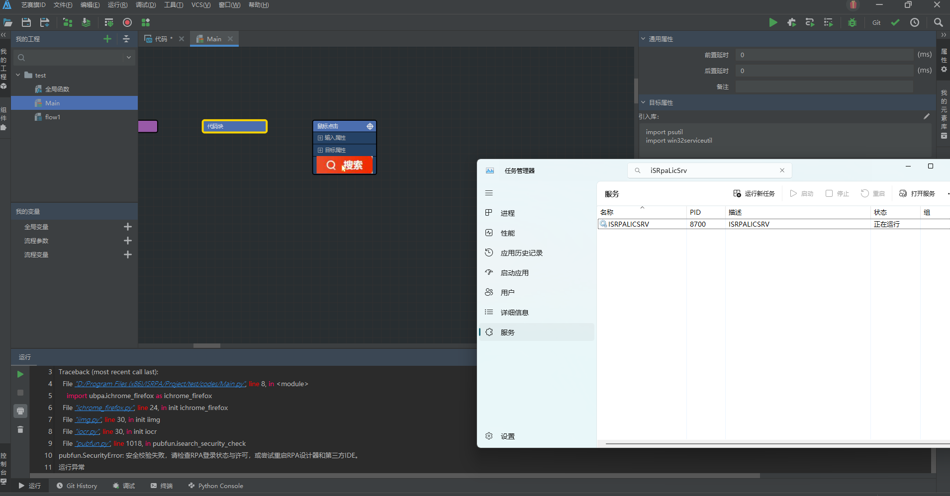This screenshot has height=496, width=950.
Task: Collapse the 目标属性 section
Action: (x=643, y=102)
